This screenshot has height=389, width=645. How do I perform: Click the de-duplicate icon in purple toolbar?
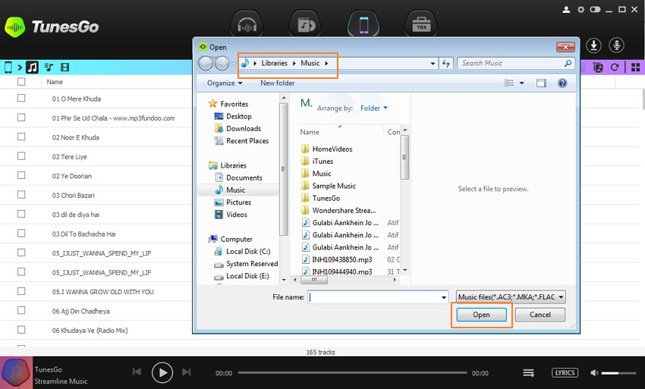pyautogui.click(x=598, y=67)
